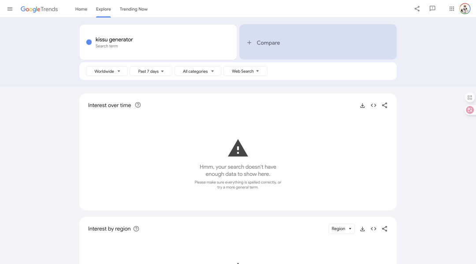The width and height of the screenshot is (476, 264).
Task: Download Interest over time CSV
Action: tap(362, 105)
